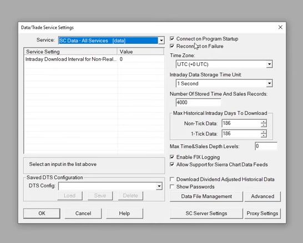This screenshot has height=243, width=303.
Task: Click the disabled Delete button
Action: 130,196
